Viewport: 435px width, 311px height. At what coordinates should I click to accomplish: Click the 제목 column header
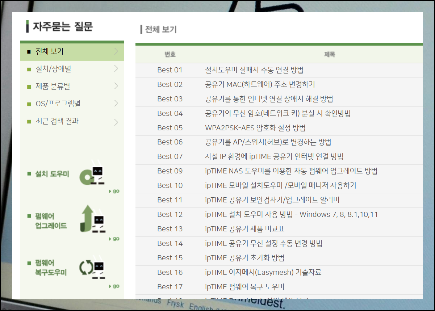coord(330,54)
